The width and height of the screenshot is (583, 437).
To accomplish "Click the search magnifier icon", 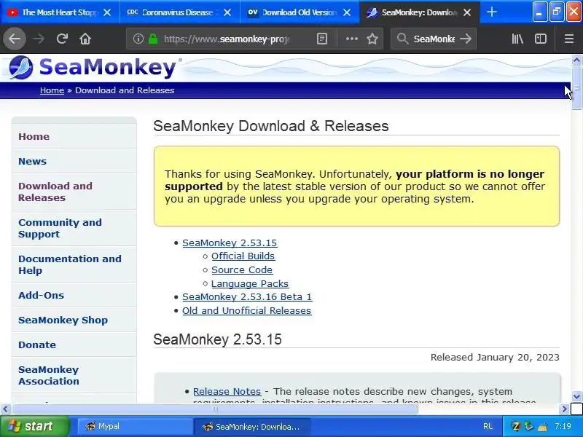I will click(402, 39).
